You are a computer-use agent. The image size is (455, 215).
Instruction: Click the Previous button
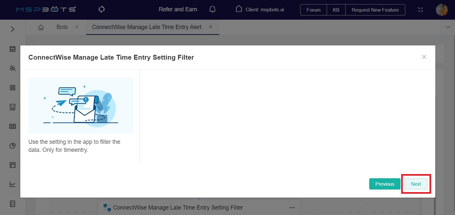click(385, 184)
